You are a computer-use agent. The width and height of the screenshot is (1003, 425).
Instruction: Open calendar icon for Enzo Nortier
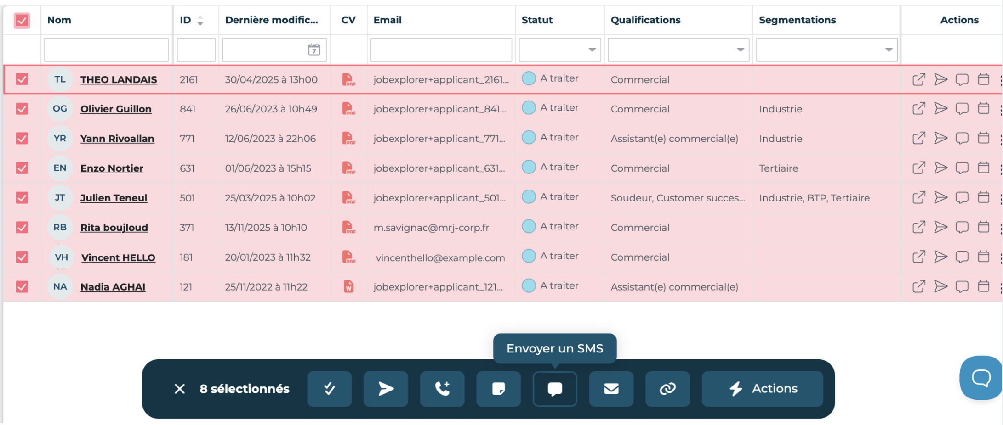(984, 168)
